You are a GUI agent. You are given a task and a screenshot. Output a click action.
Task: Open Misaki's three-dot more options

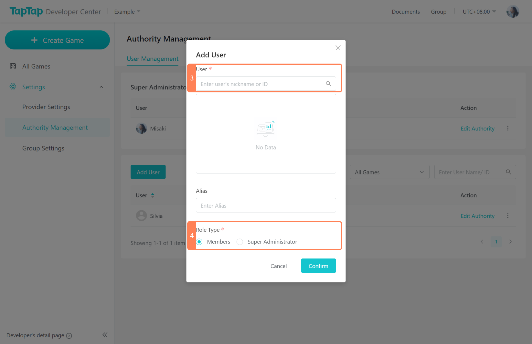pos(508,128)
